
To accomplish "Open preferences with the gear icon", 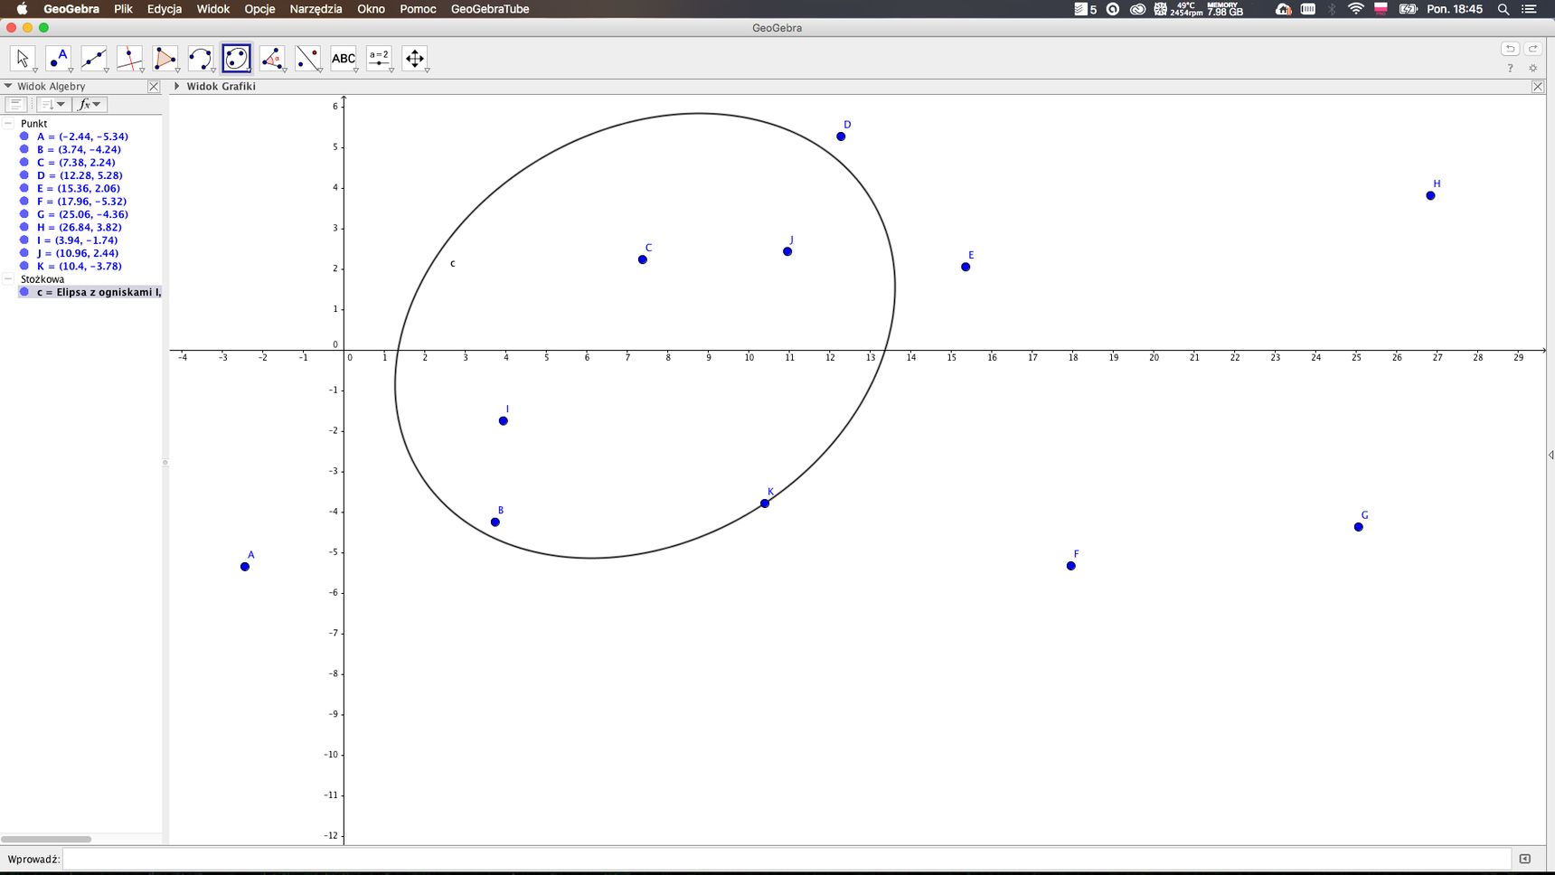I will click(x=1532, y=69).
